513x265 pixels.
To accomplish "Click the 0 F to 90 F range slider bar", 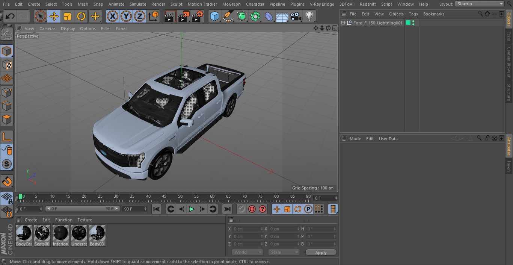I will click(83, 209).
